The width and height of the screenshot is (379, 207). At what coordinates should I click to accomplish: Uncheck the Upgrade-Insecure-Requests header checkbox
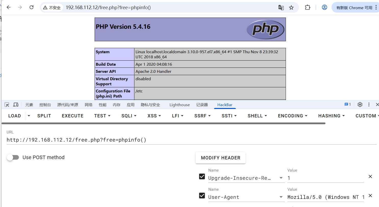(x=202, y=176)
